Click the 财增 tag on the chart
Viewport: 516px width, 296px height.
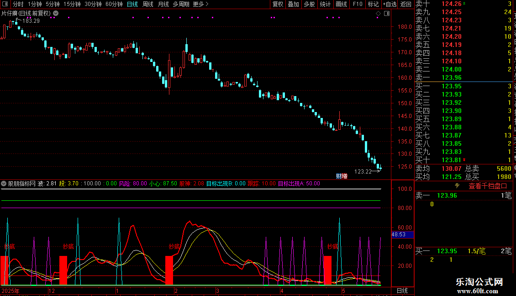click(x=342, y=176)
